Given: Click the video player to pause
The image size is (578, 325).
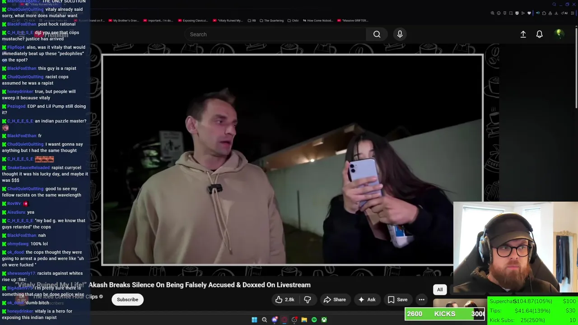Looking at the screenshot, I should click(x=292, y=159).
